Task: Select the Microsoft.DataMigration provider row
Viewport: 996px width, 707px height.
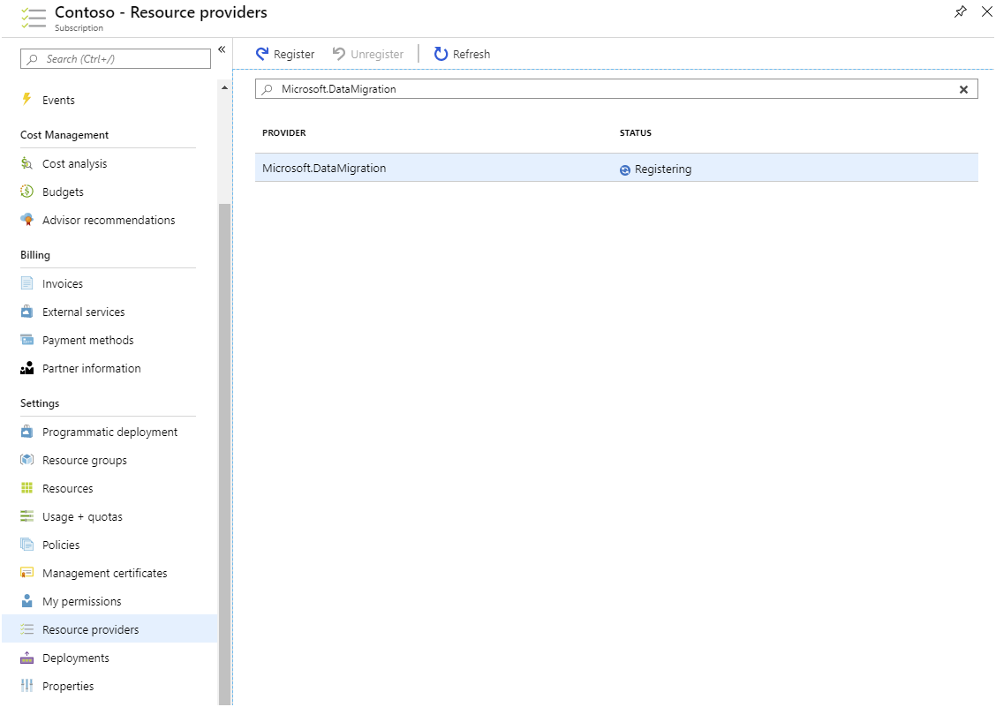Action: [616, 168]
